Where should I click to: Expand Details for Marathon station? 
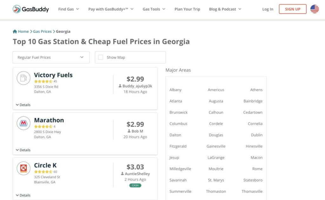click(x=23, y=150)
